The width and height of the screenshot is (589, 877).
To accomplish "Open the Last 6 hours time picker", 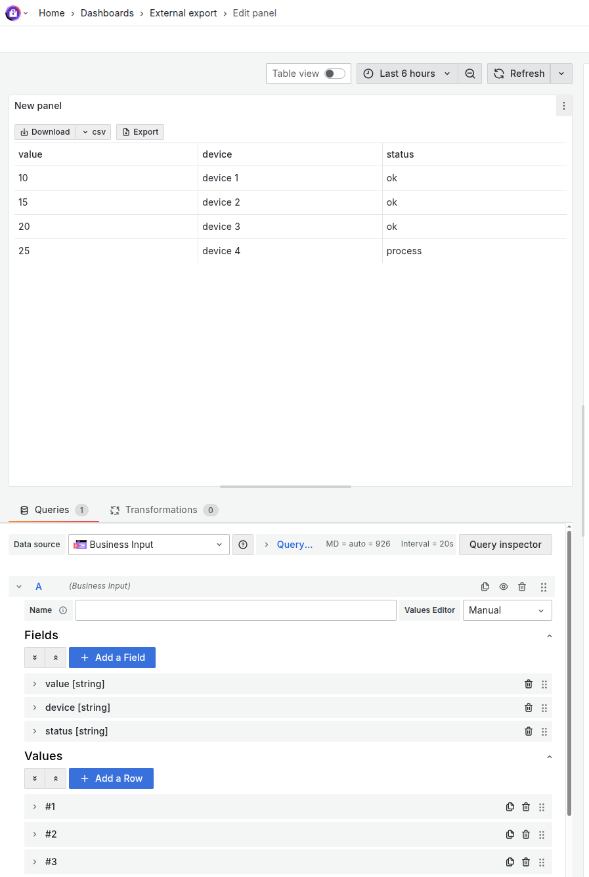I will coord(407,74).
